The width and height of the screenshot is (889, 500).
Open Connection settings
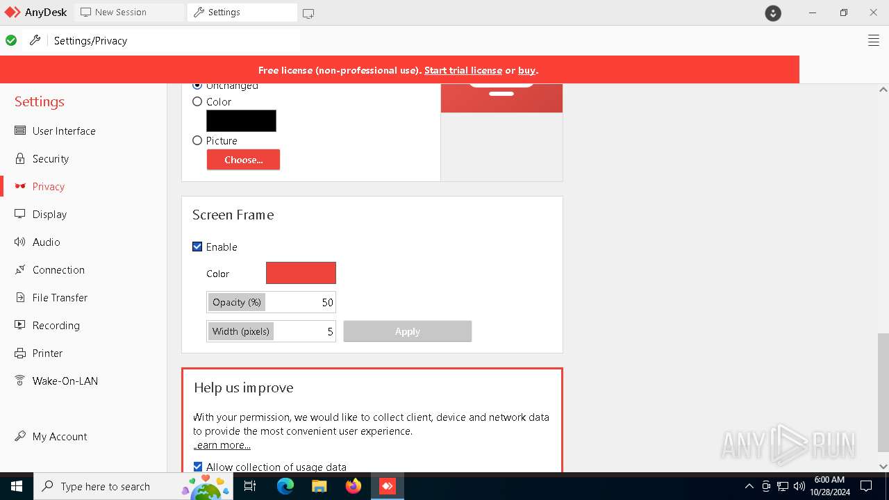click(x=58, y=269)
